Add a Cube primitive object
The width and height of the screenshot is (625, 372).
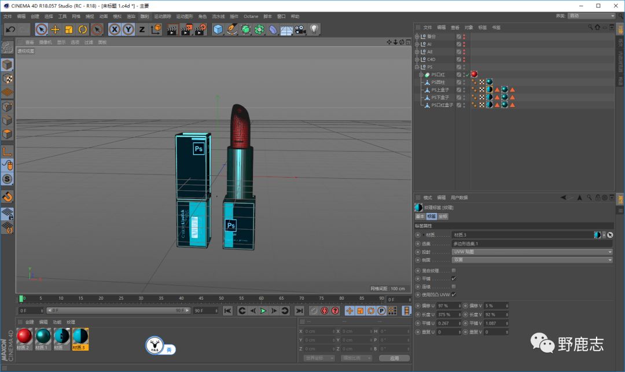point(218,30)
